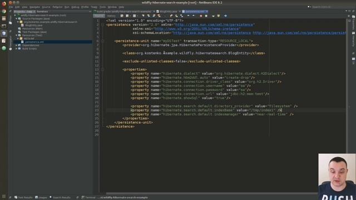Image resolution: width=356 pixels, height=200 pixels.
Task: Open the Window menu
Action: coord(112,7)
